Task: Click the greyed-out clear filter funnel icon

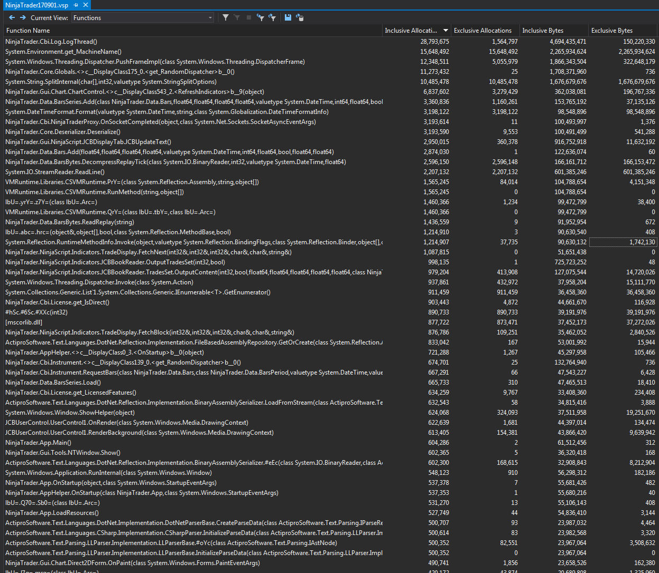Action: [237, 17]
